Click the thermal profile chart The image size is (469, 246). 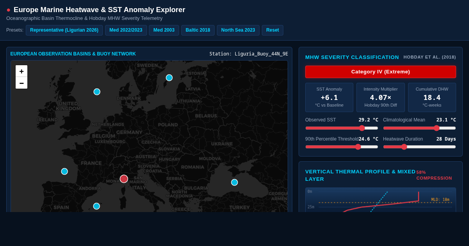point(381,200)
